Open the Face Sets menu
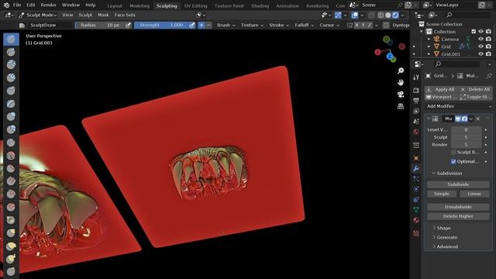The width and height of the screenshot is (496, 279). 125,15
